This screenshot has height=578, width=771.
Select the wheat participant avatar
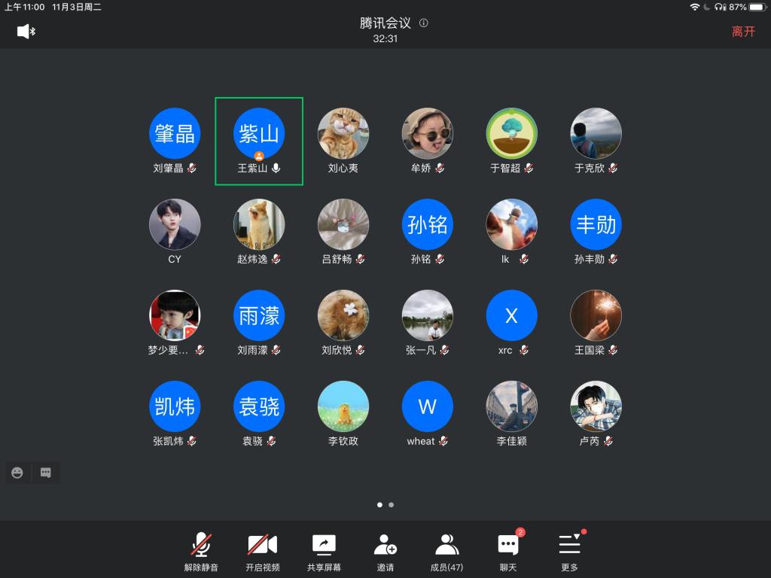pos(428,406)
